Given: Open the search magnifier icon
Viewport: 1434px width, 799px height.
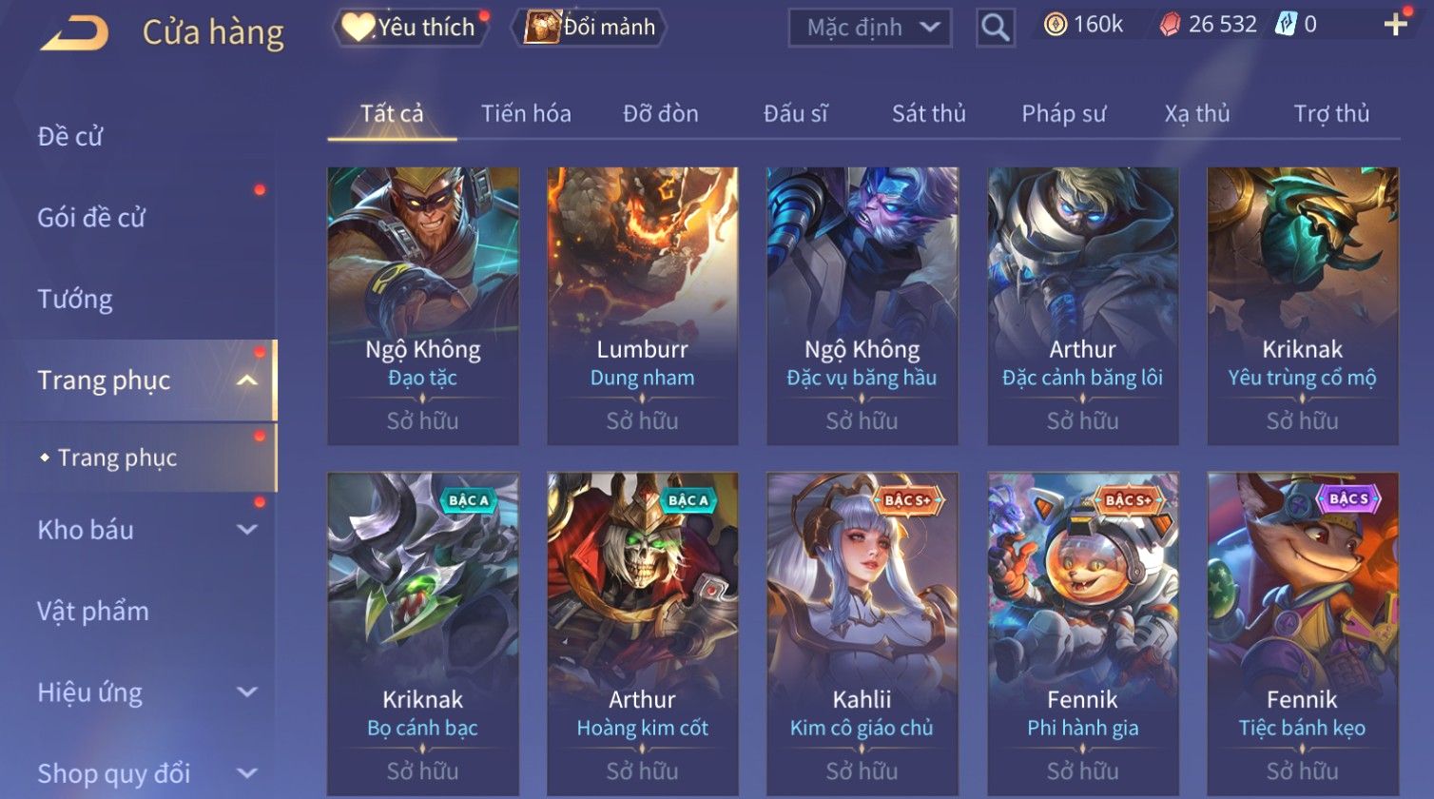Looking at the screenshot, I should click(x=996, y=28).
